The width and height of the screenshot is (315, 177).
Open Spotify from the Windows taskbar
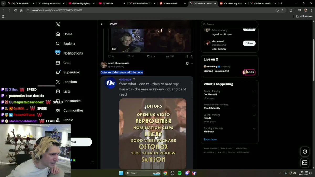click(180, 173)
